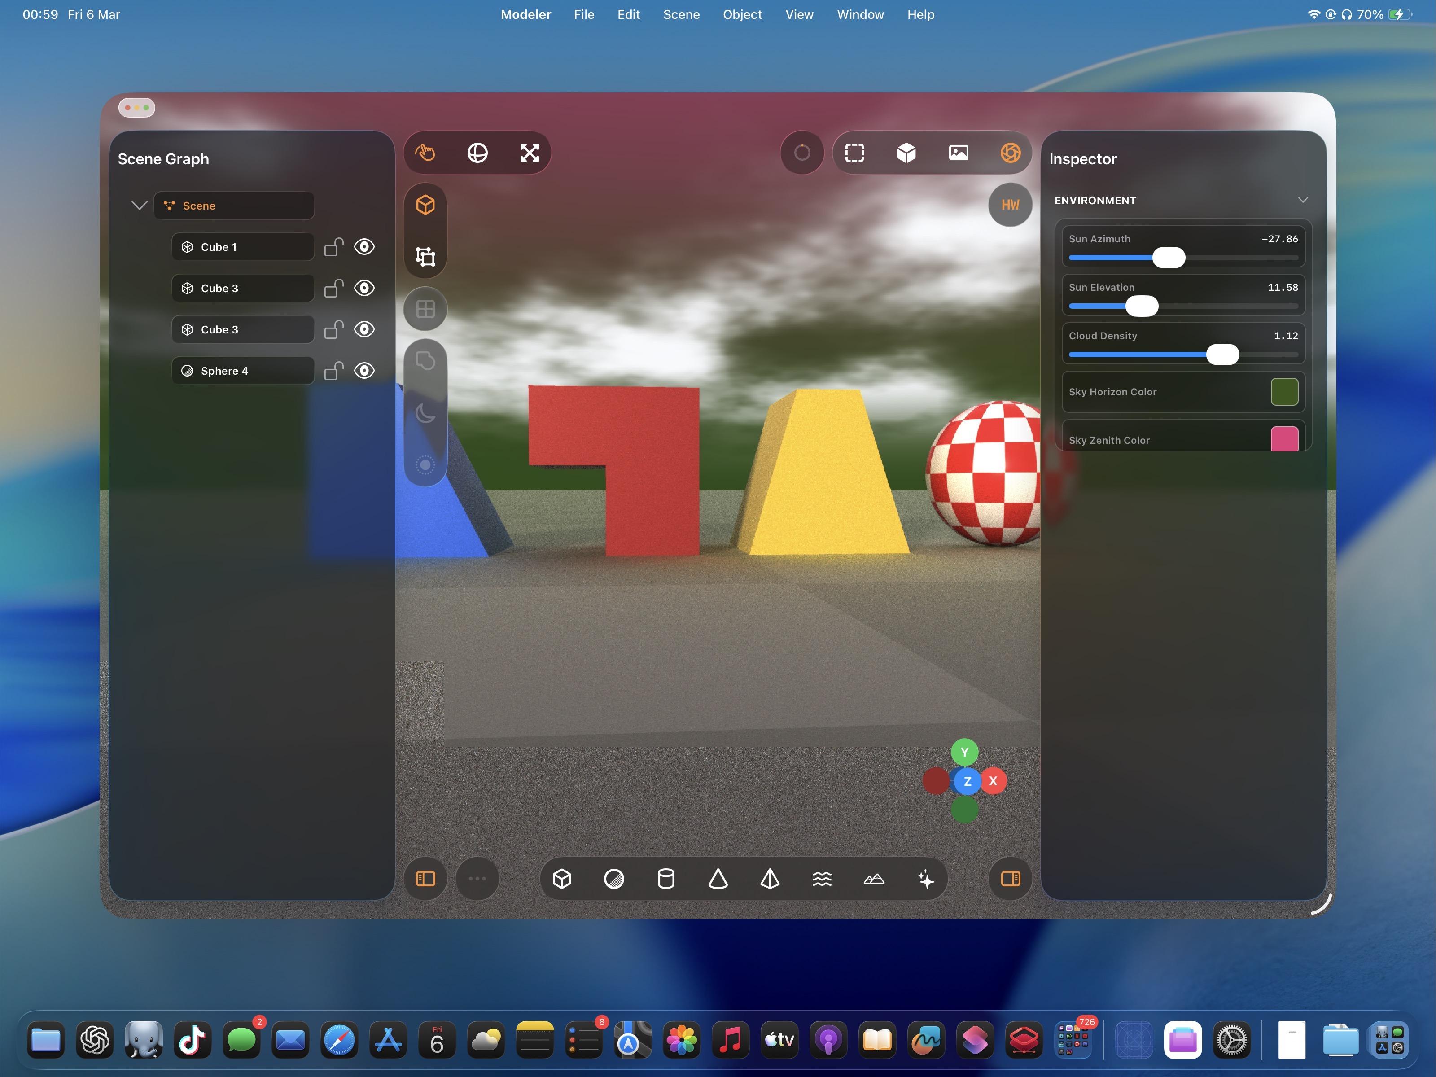Open Safari from the dock
Image resolution: width=1436 pixels, height=1077 pixels.
339,1040
